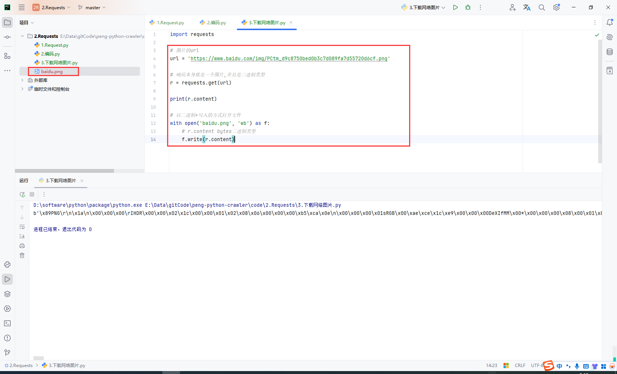617x374 pixels.
Task: Toggle Chinese/English input mode in Sogou bar
Action: [x=559, y=366]
